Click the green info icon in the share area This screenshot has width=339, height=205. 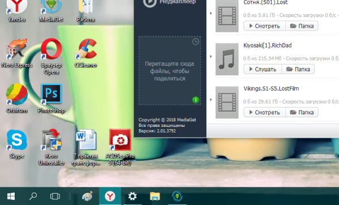pyautogui.click(x=195, y=100)
